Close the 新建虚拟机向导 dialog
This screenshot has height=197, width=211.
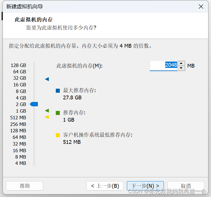coord(201,6)
